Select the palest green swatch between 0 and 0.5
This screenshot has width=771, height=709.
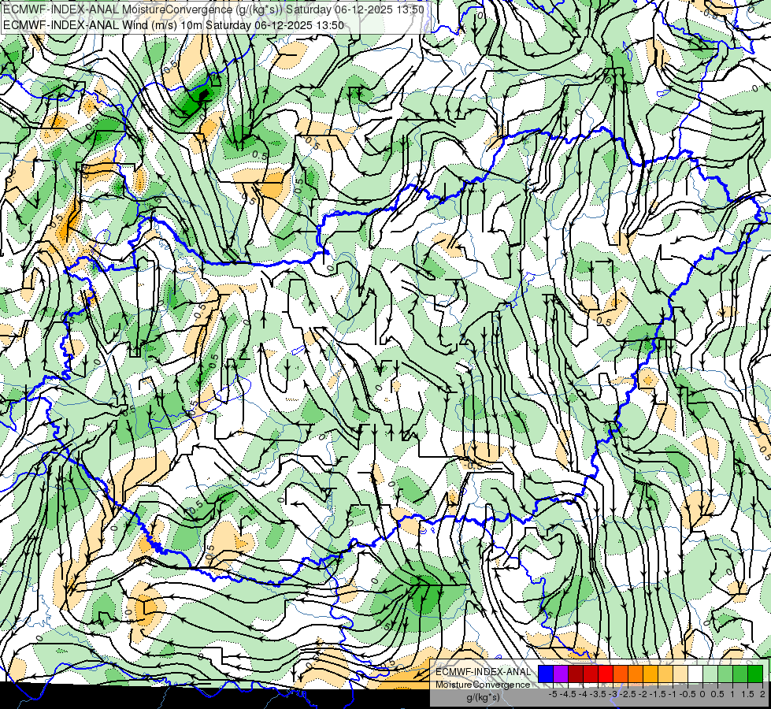pos(710,674)
